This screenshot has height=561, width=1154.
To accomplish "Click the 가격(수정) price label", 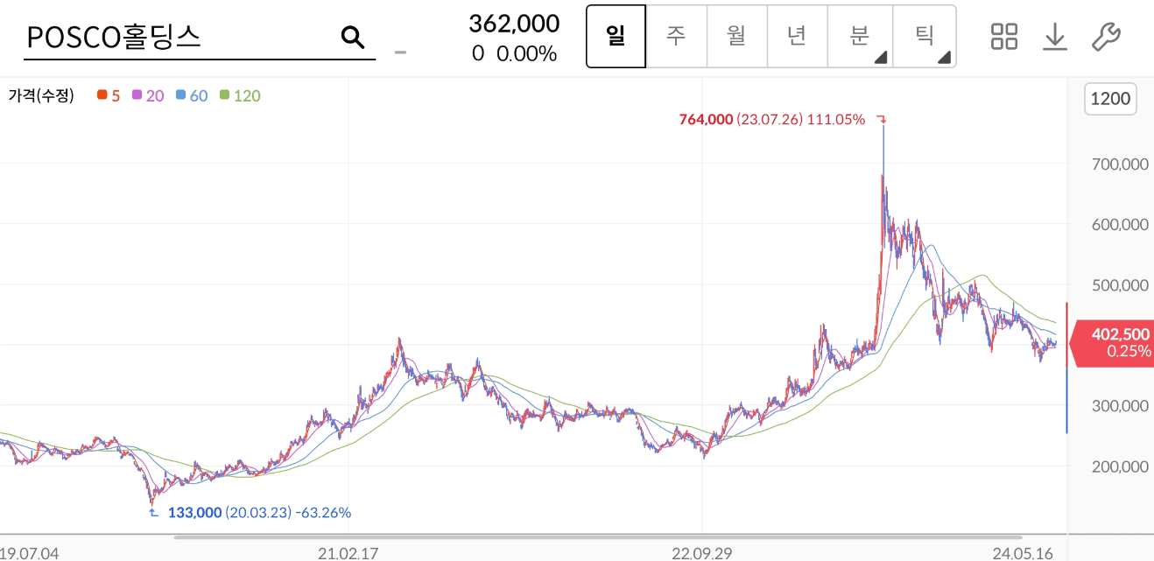I will click(x=41, y=95).
